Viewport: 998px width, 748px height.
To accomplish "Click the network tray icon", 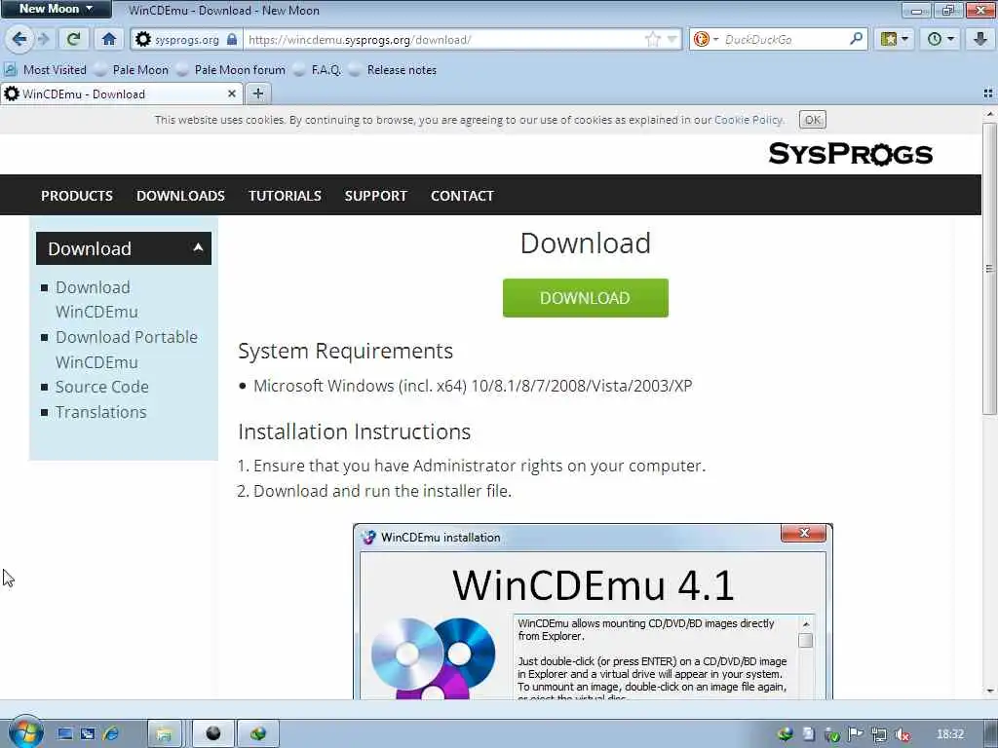I will coord(879,734).
